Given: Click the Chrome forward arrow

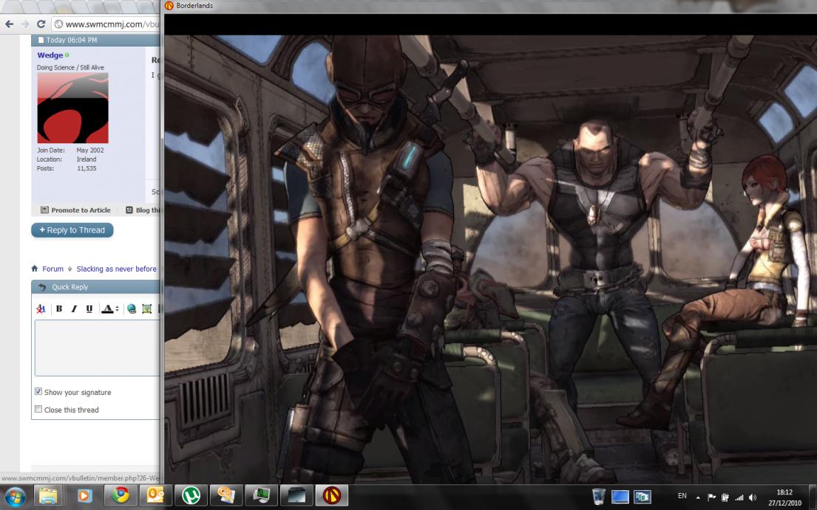Looking at the screenshot, I should (x=25, y=24).
